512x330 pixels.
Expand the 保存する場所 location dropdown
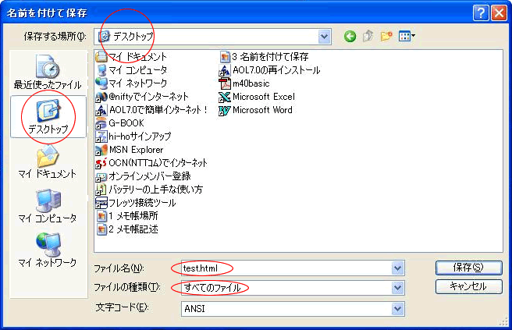tap(324, 36)
